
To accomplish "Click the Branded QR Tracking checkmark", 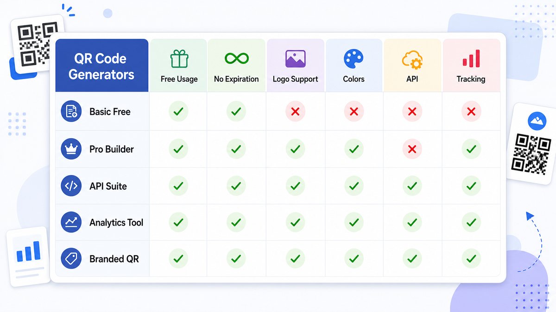I will tap(471, 258).
